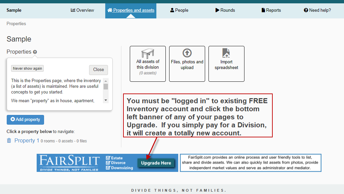
Task: Open the People tab
Action: tap(179, 10)
